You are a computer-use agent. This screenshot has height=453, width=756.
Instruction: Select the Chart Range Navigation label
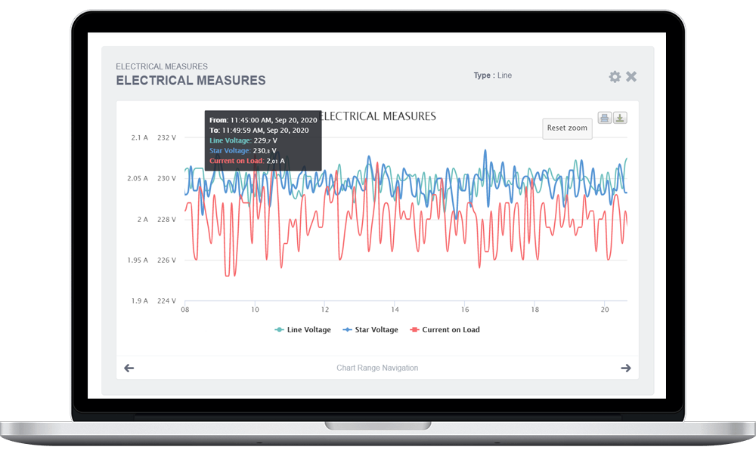click(377, 368)
